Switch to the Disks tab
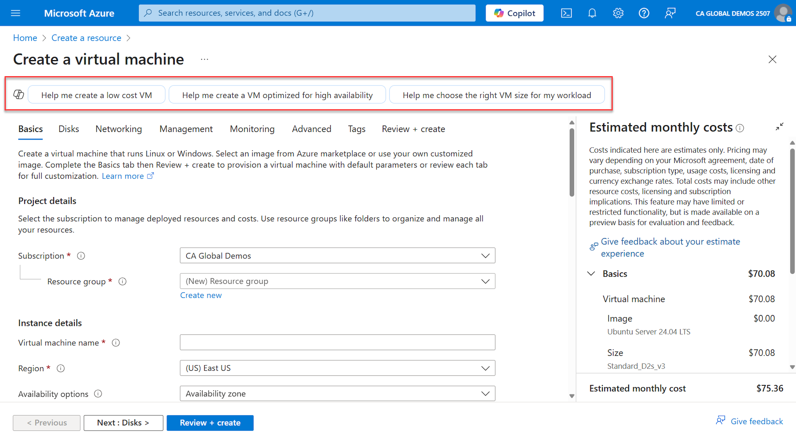 [x=69, y=129]
